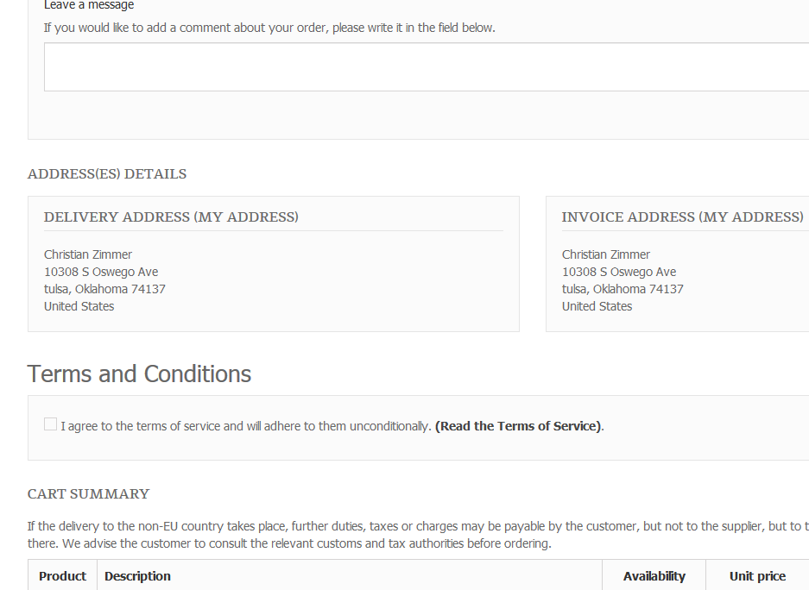This screenshot has height=590, width=809.
Task: Open the Read the Terms of Service link
Action: [518, 426]
